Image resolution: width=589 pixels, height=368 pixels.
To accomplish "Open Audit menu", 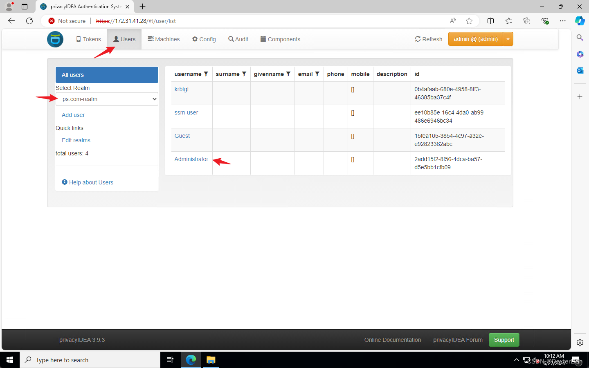I will coord(238,39).
